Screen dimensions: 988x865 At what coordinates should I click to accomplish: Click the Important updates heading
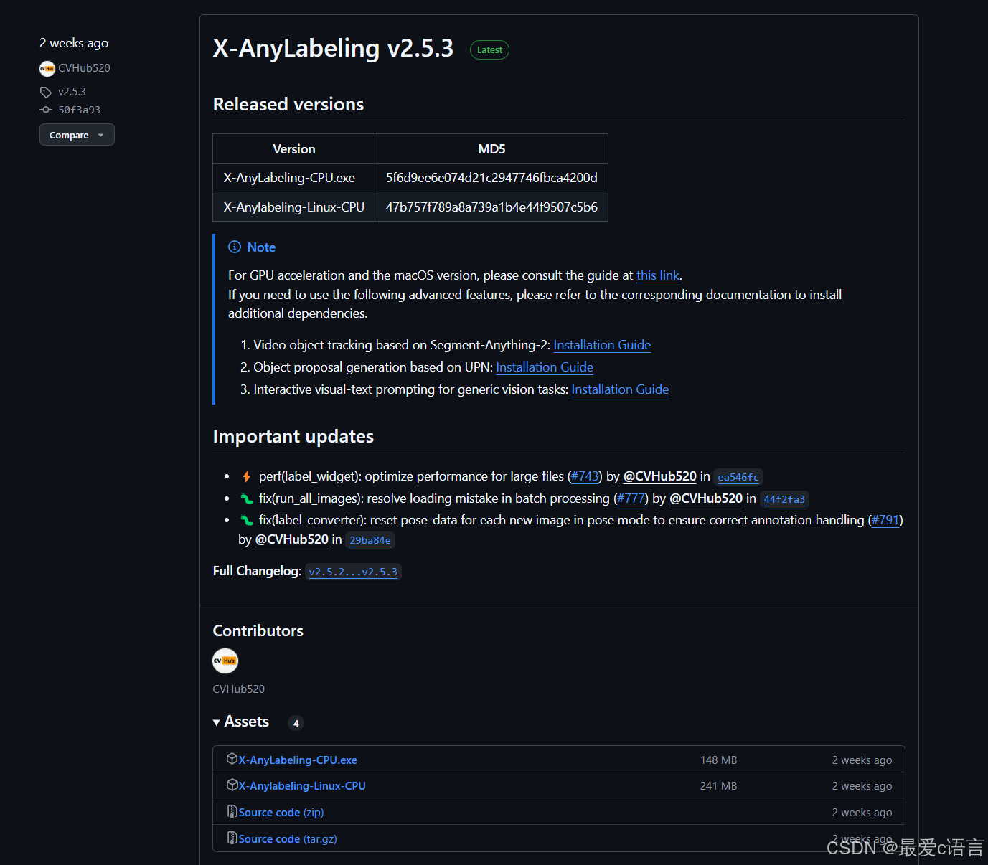293,436
